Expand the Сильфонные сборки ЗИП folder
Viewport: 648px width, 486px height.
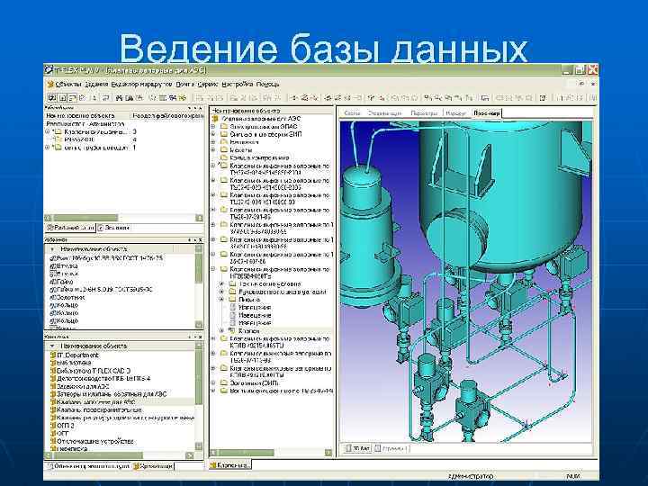(213, 134)
